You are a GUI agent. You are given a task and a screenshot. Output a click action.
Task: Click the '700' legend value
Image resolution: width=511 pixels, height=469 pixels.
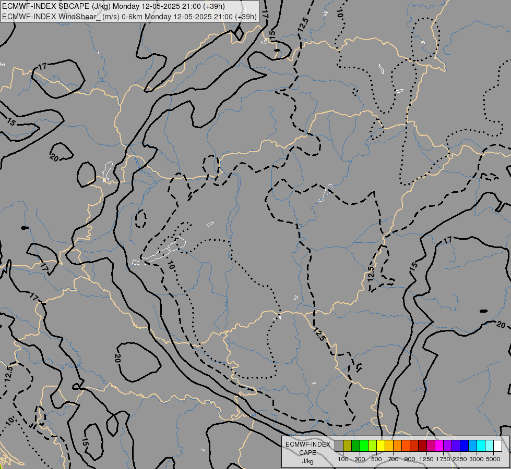[394, 459]
